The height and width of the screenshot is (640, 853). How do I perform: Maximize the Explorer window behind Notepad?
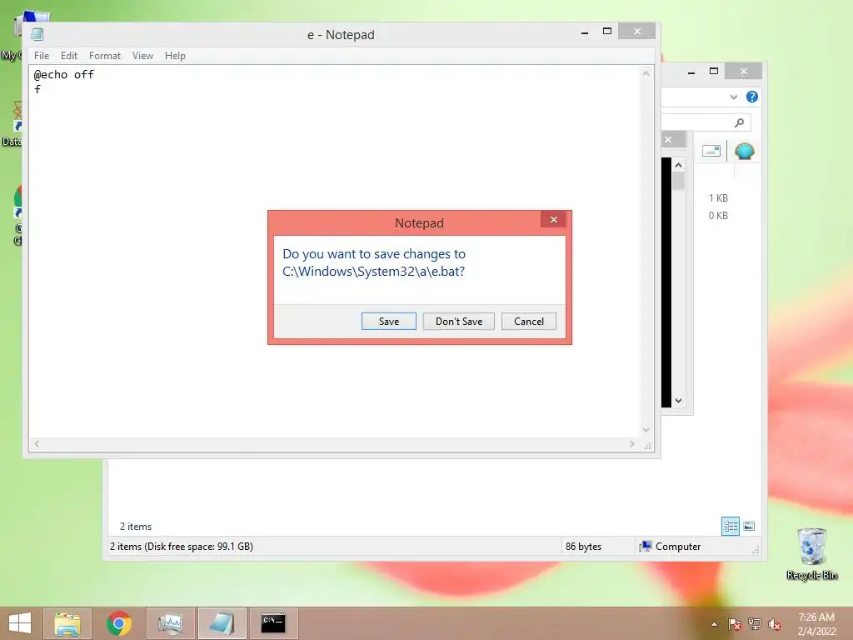tap(714, 72)
